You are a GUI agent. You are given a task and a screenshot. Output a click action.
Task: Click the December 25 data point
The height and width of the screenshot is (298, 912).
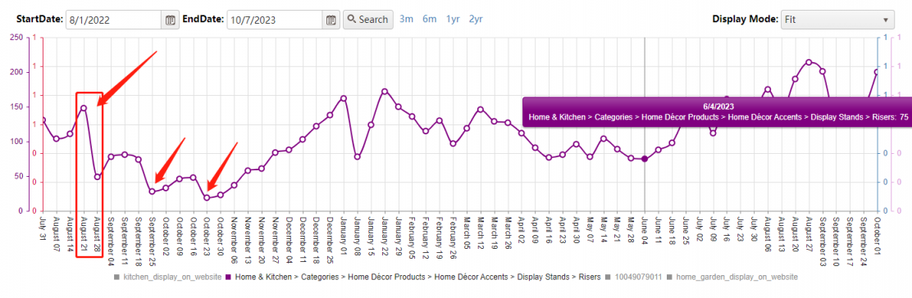pyautogui.click(x=330, y=115)
